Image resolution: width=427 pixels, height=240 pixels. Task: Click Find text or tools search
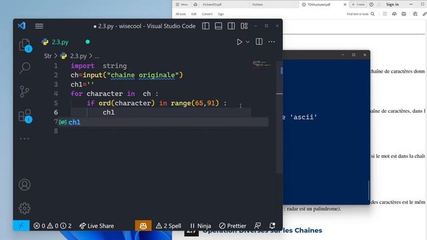point(360,14)
